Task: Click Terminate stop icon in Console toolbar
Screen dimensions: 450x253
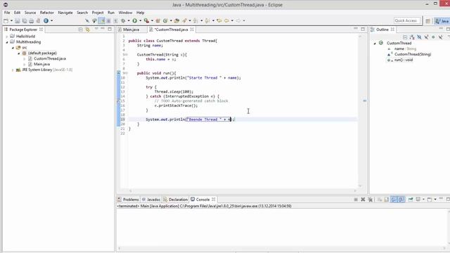Action: [x=356, y=200]
